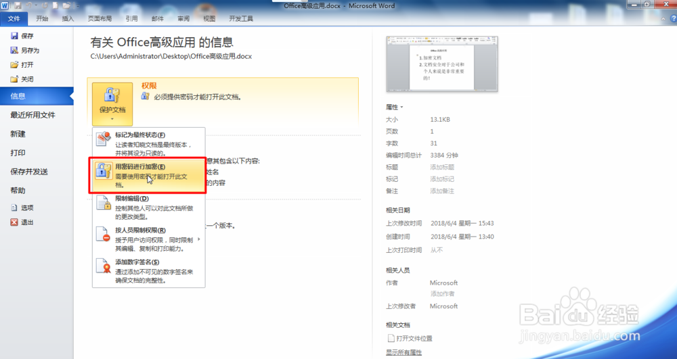Click the author name Microsoft beside 作者

click(444, 283)
